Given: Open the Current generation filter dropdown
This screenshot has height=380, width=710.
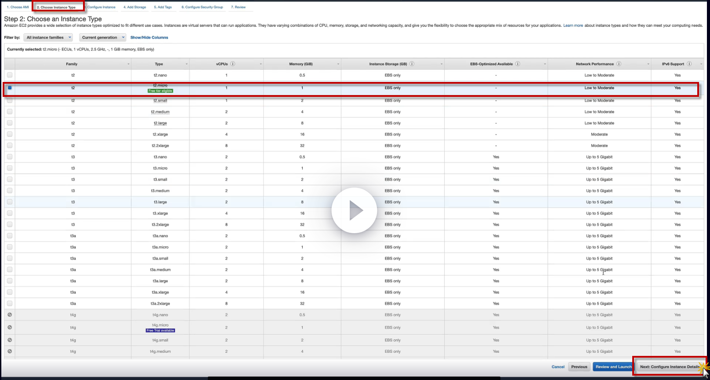Looking at the screenshot, I should click(x=103, y=38).
